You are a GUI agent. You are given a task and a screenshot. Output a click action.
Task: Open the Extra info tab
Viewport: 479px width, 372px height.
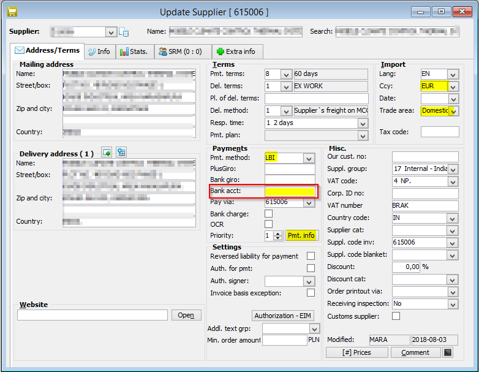(x=236, y=51)
